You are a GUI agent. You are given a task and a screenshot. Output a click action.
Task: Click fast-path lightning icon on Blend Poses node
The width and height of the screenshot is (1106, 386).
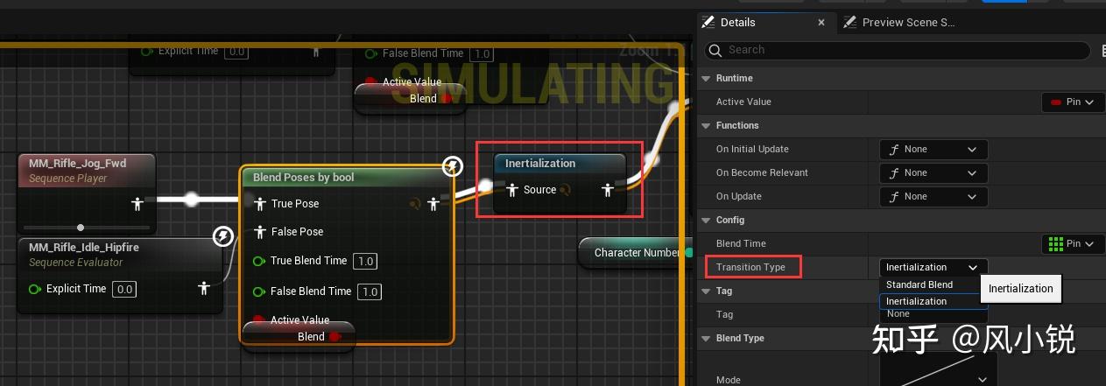[x=452, y=165]
